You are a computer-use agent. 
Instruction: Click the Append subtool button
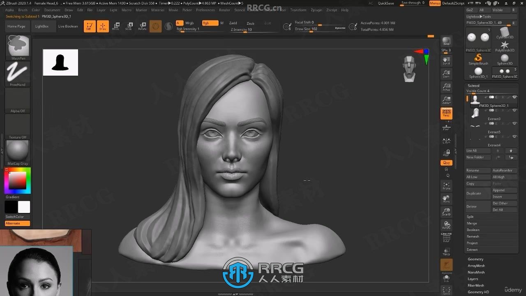[x=505, y=190]
